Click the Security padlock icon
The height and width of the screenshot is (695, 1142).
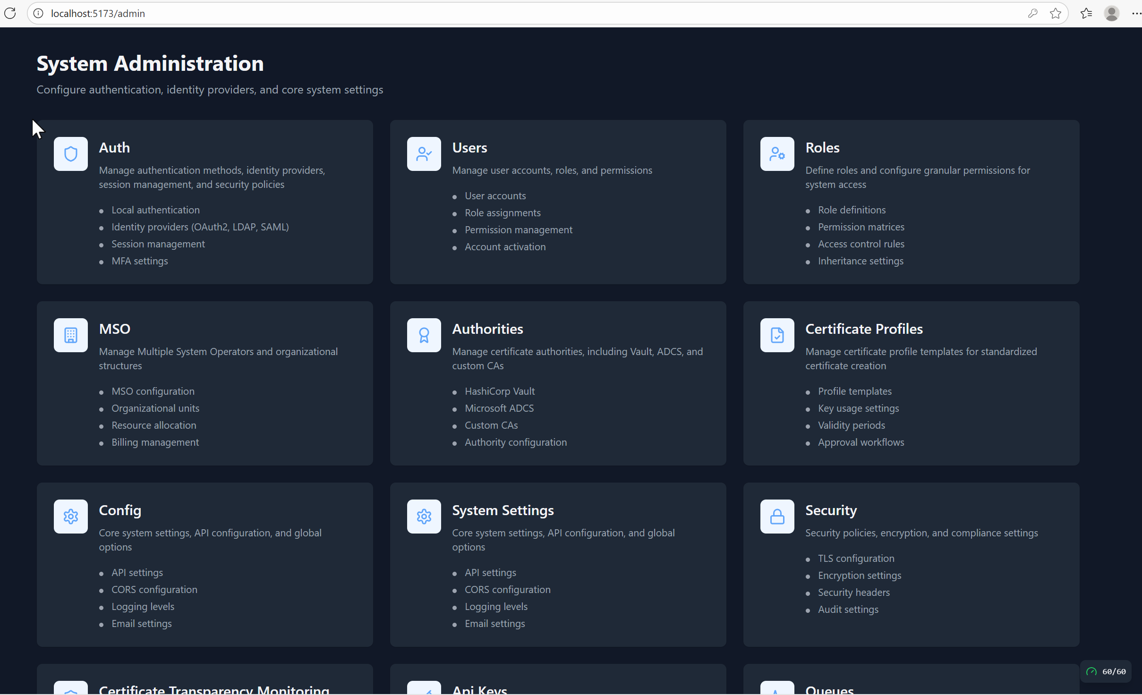777,517
